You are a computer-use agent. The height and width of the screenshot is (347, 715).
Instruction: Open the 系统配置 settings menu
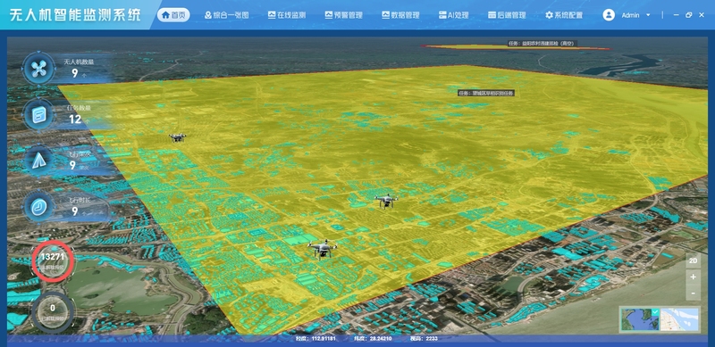[564, 15]
